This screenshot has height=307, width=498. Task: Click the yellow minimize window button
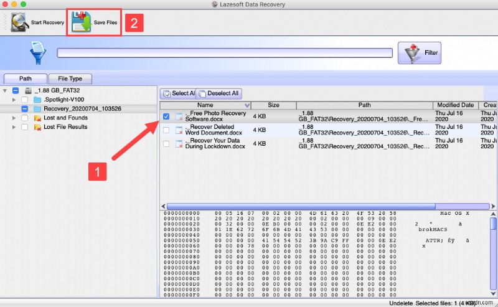tap(14, 4)
